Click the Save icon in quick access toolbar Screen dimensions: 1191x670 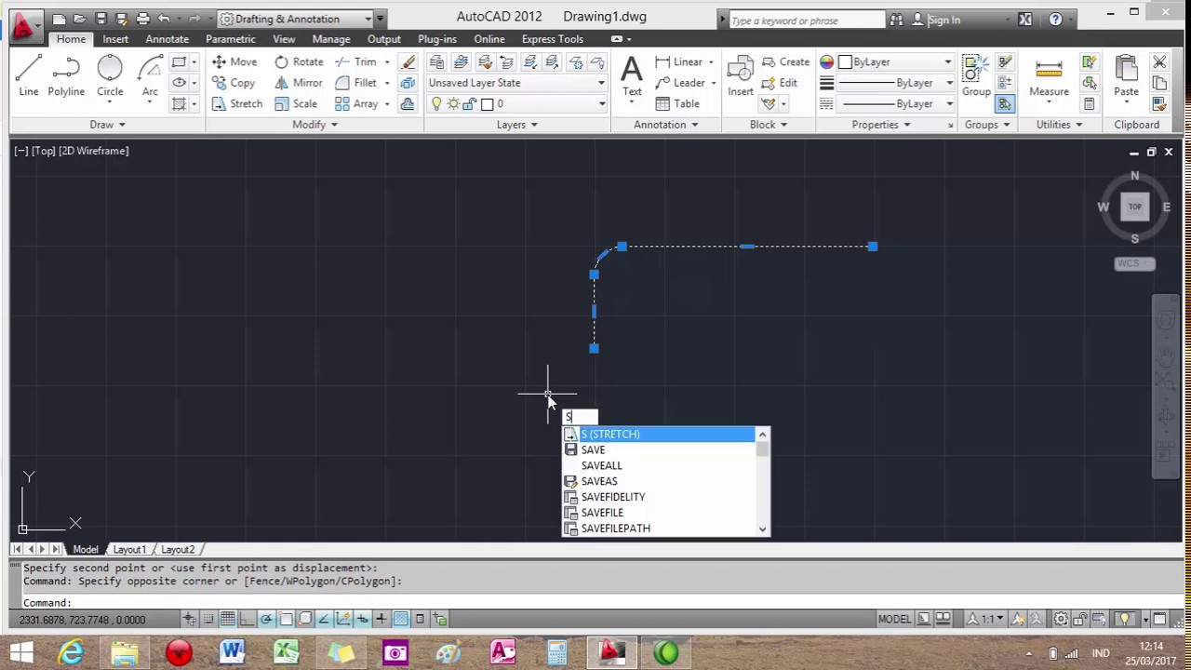tap(101, 19)
